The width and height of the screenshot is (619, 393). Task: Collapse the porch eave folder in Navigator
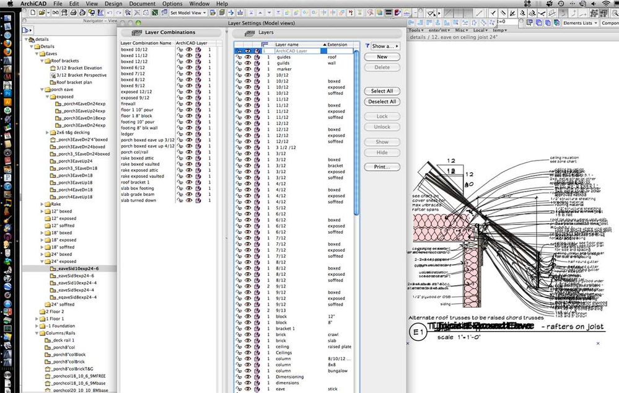click(x=42, y=90)
